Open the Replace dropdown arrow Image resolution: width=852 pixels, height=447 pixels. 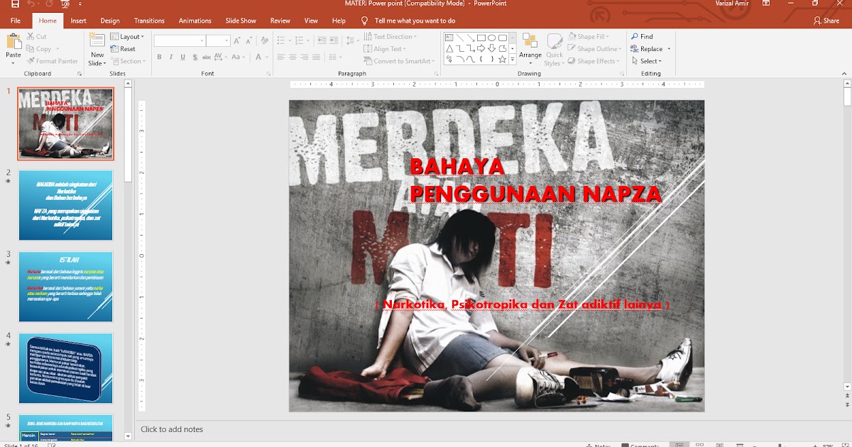coord(669,49)
